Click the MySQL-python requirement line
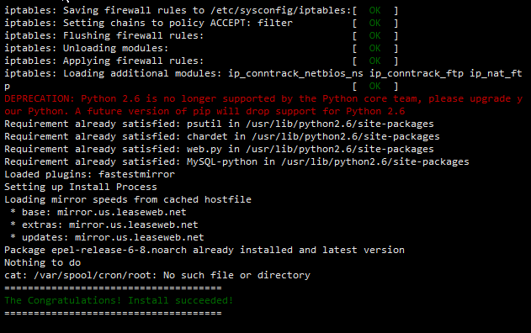Viewport: 531px width, 333px height. (x=236, y=161)
